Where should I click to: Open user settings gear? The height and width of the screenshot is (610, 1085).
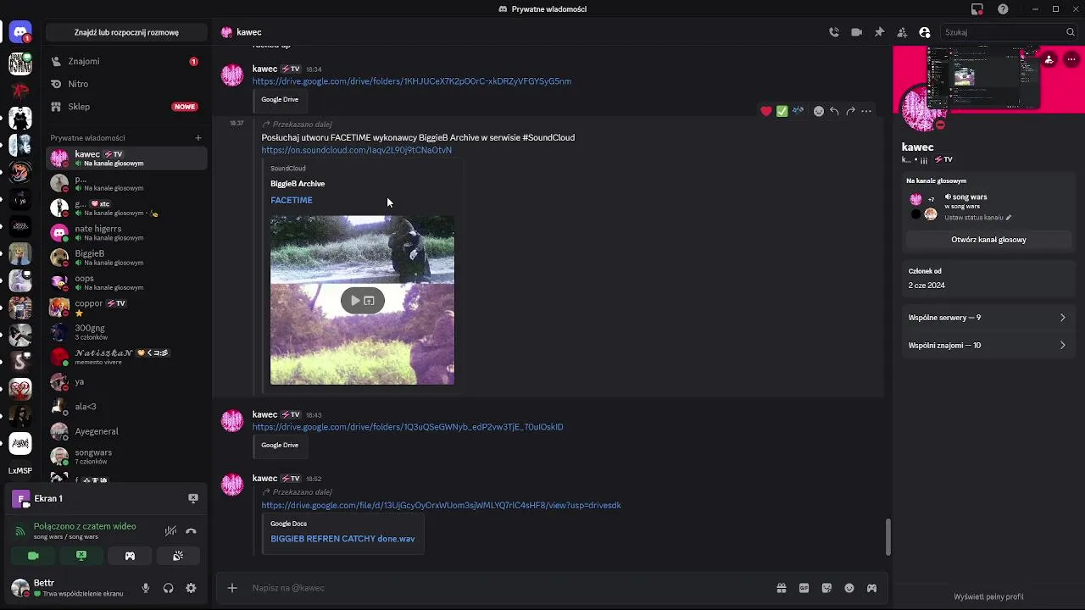191,588
